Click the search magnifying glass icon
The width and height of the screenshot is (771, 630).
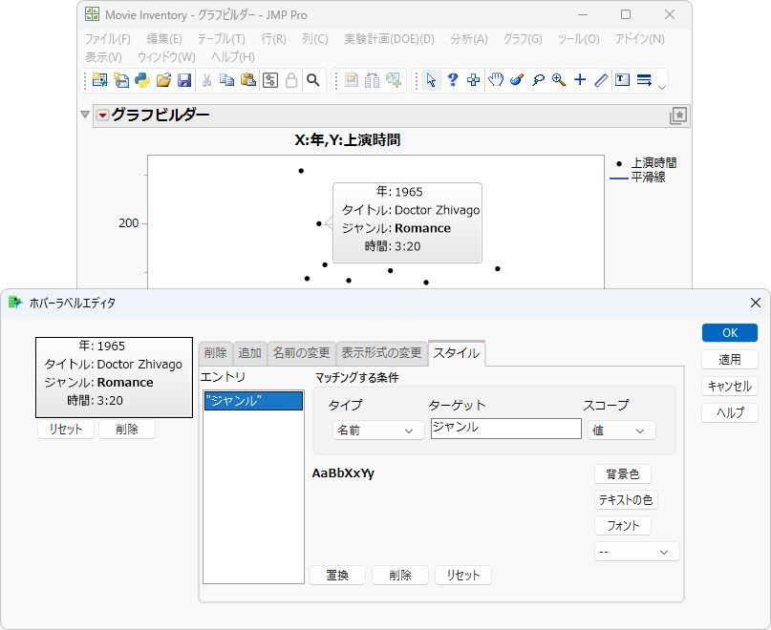(313, 79)
